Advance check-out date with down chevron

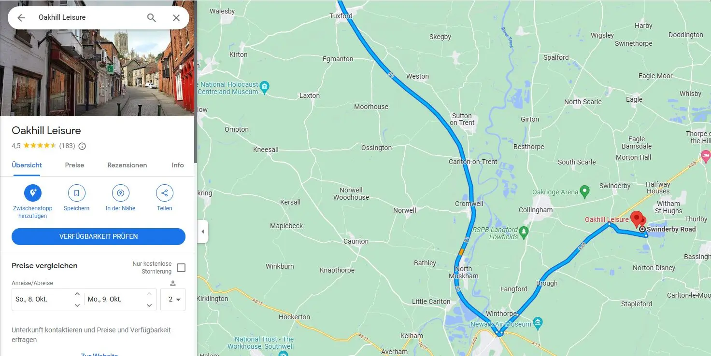(150, 305)
